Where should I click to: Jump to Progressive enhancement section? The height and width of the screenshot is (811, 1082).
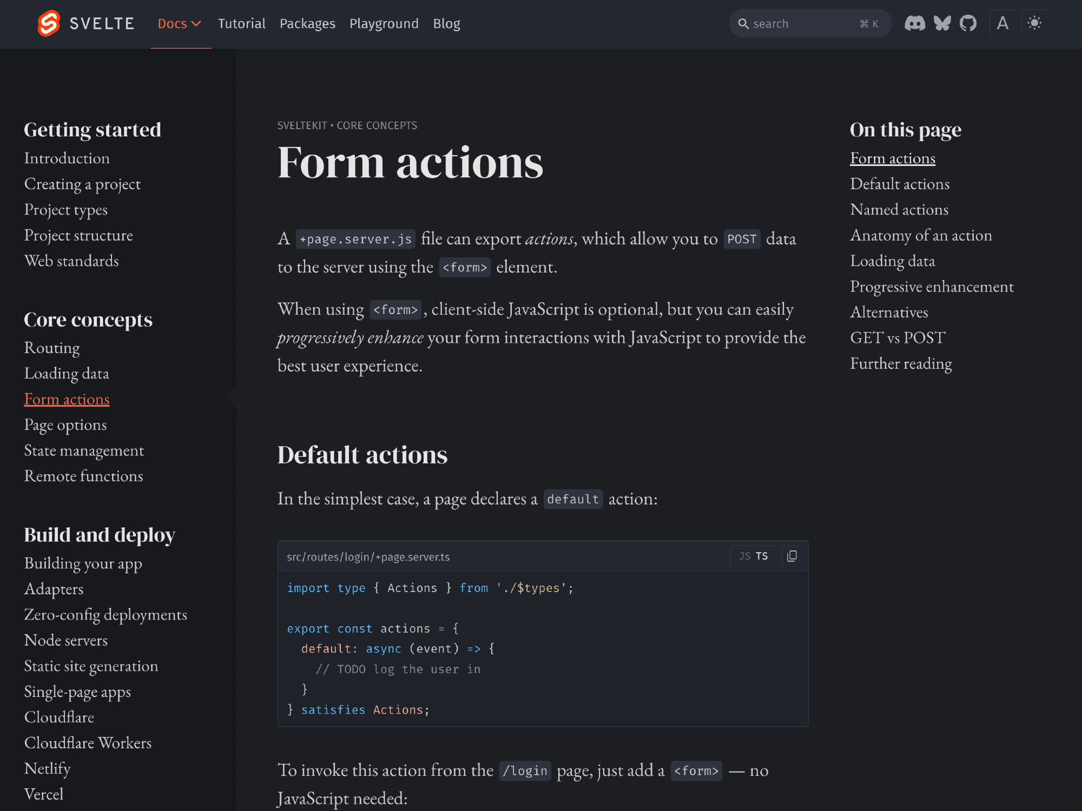[932, 287]
